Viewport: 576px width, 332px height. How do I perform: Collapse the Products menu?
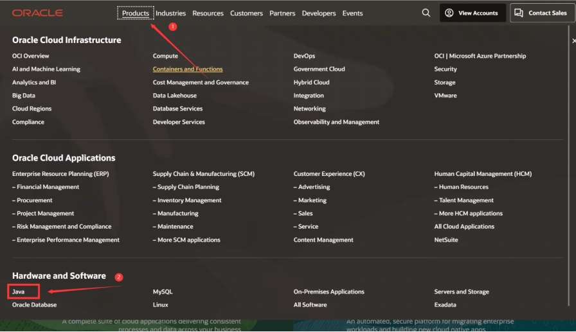click(136, 13)
